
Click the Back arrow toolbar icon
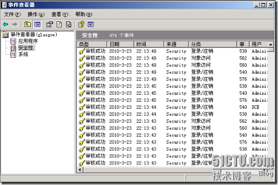click(x=5, y=24)
